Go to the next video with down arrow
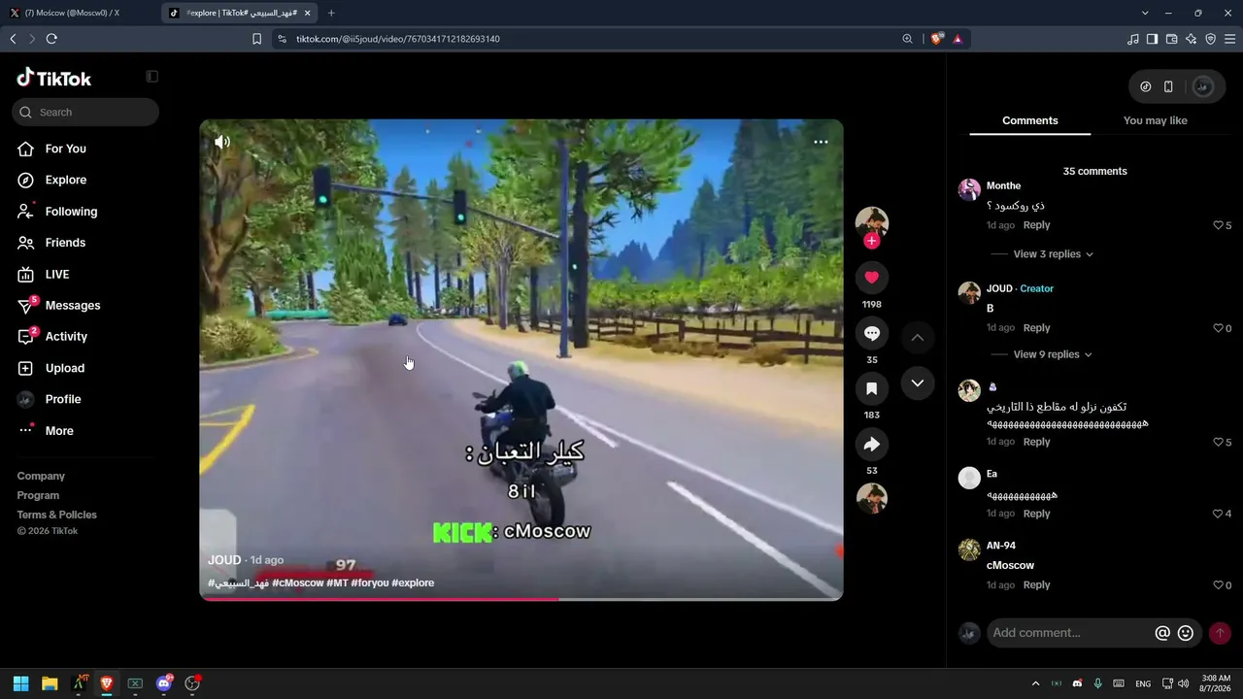The width and height of the screenshot is (1243, 699). (x=917, y=383)
